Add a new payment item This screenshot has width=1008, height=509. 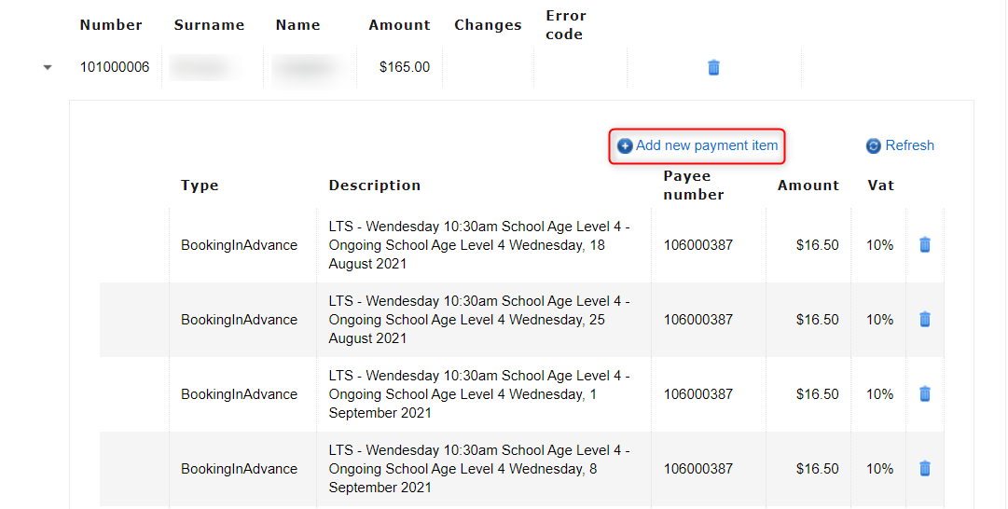tap(697, 146)
